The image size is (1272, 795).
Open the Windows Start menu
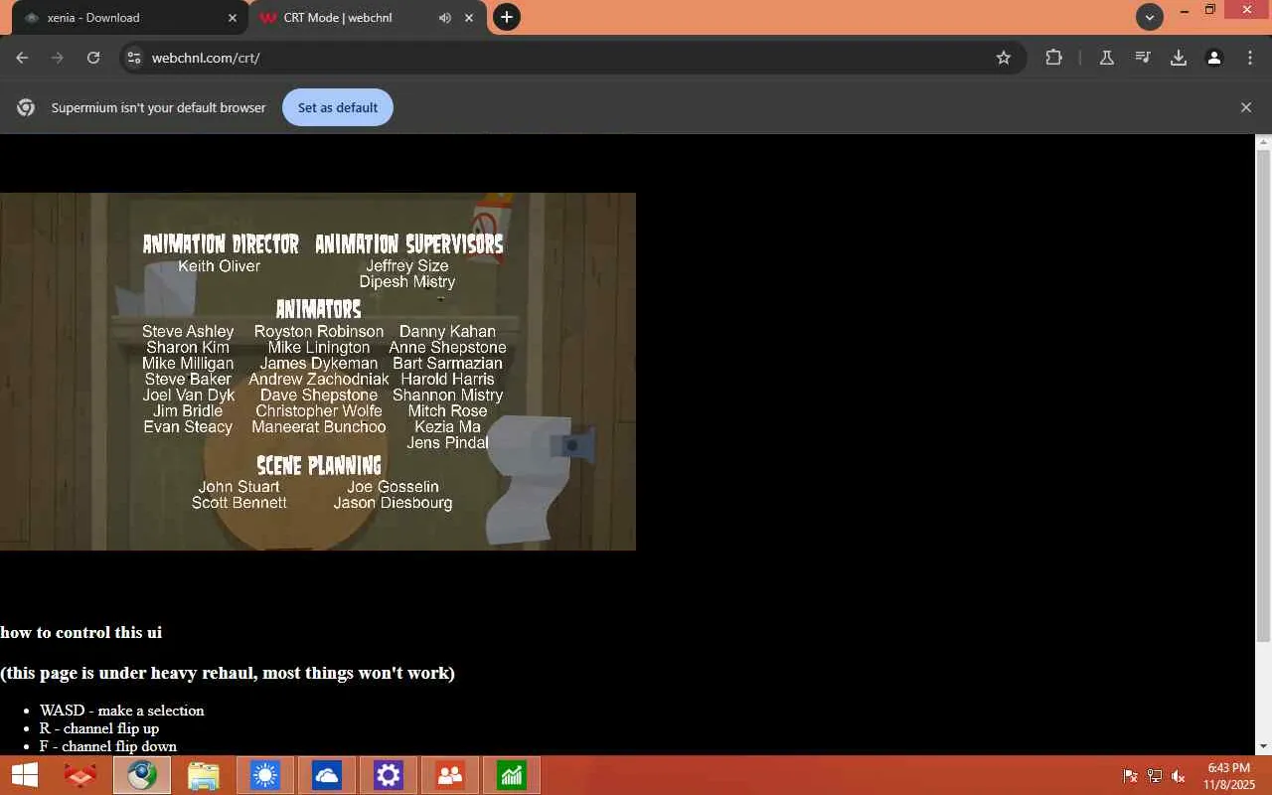(x=24, y=775)
